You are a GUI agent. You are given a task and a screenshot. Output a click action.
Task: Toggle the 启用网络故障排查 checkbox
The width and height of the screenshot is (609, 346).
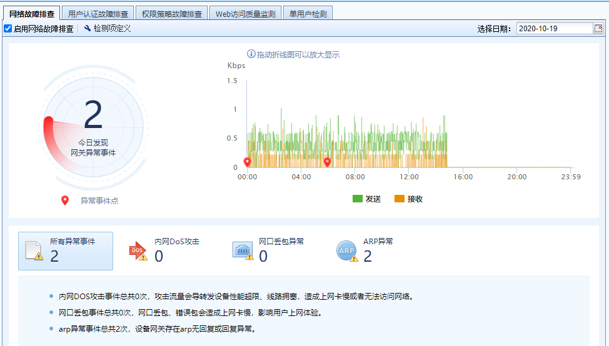click(x=8, y=29)
